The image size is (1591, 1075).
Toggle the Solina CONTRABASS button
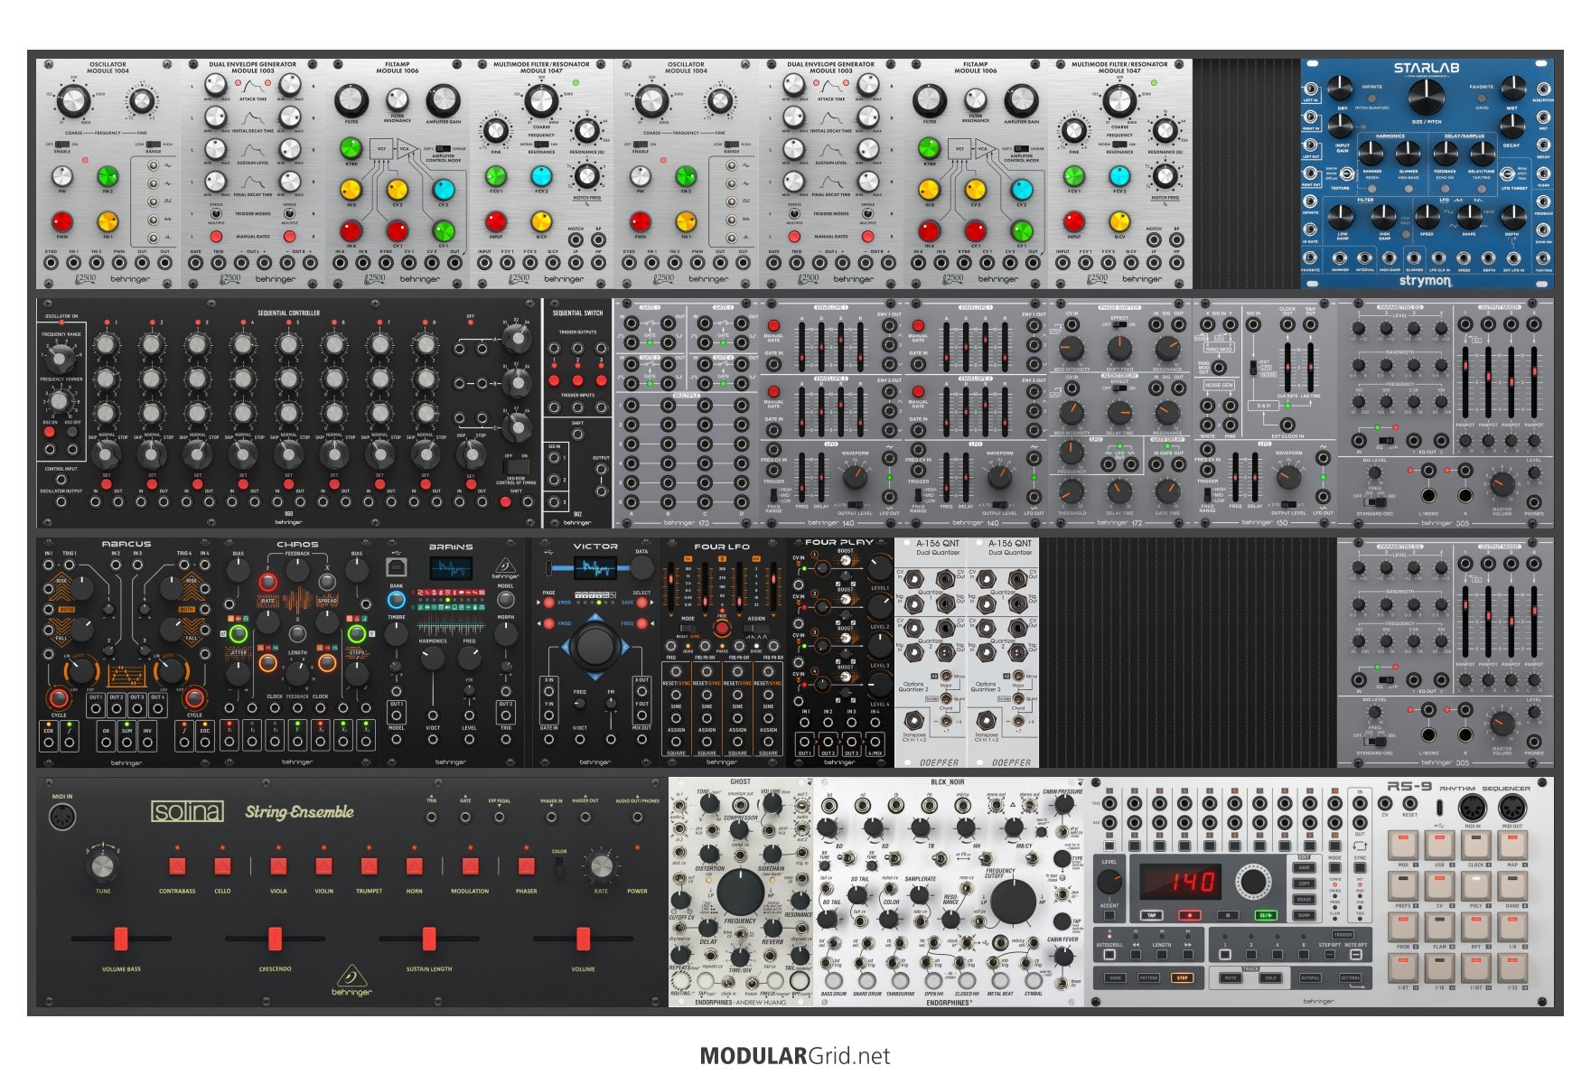point(177,865)
